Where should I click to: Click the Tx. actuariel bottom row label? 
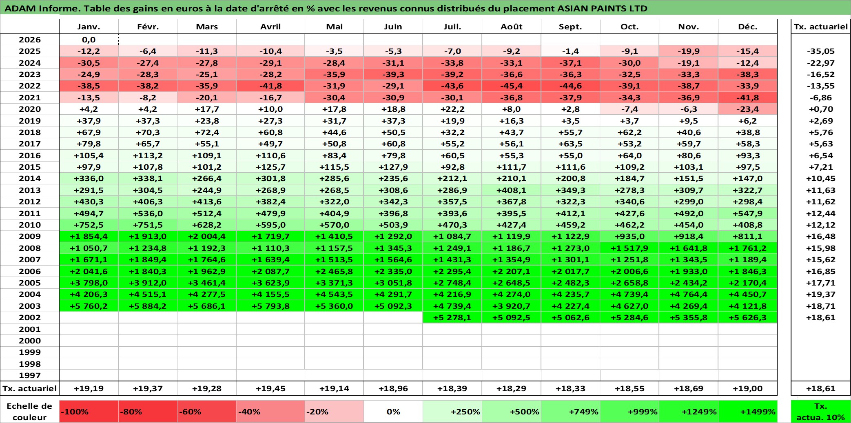30,388
